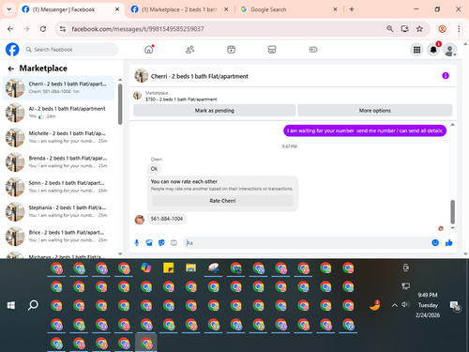This screenshot has height=352, width=469.
Task: Open the tab search dropdown arrow
Action: [x=9, y=9]
